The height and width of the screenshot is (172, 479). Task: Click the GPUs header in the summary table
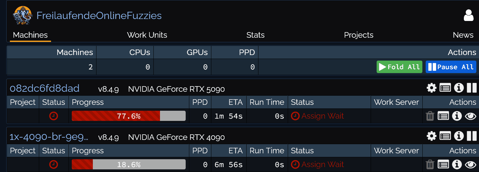197,52
